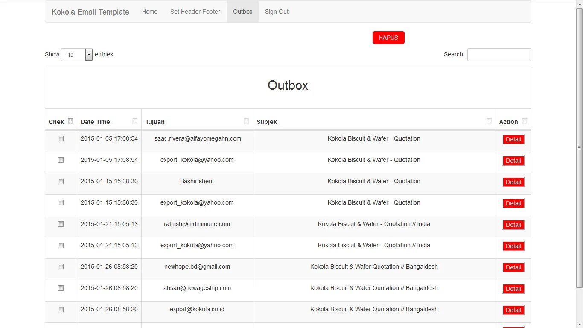Sort table by Subjek column icon
The width and height of the screenshot is (583, 328).
point(489,121)
